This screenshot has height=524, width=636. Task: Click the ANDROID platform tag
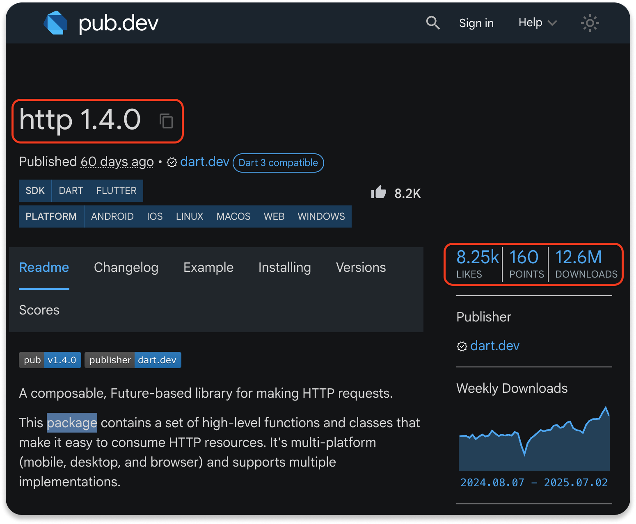point(112,216)
